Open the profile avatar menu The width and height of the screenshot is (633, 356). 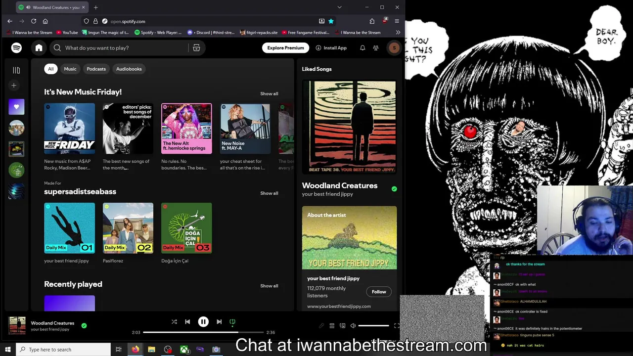[x=394, y=48]
